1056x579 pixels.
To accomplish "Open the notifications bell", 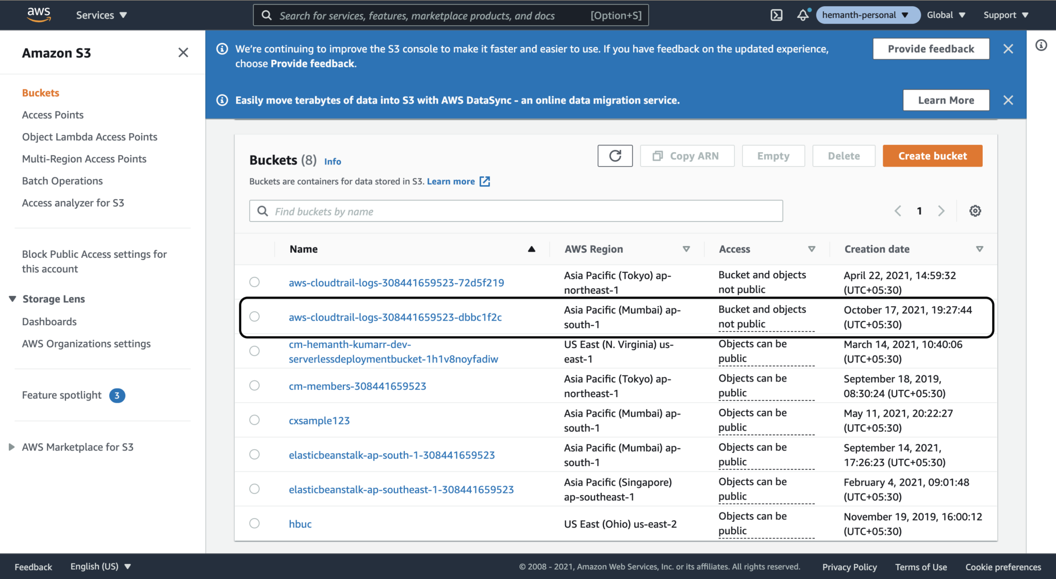I will tap(803, 15).
